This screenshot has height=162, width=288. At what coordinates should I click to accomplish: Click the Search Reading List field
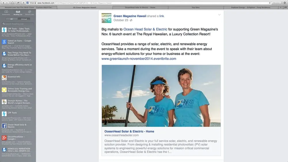click(18, 24)
